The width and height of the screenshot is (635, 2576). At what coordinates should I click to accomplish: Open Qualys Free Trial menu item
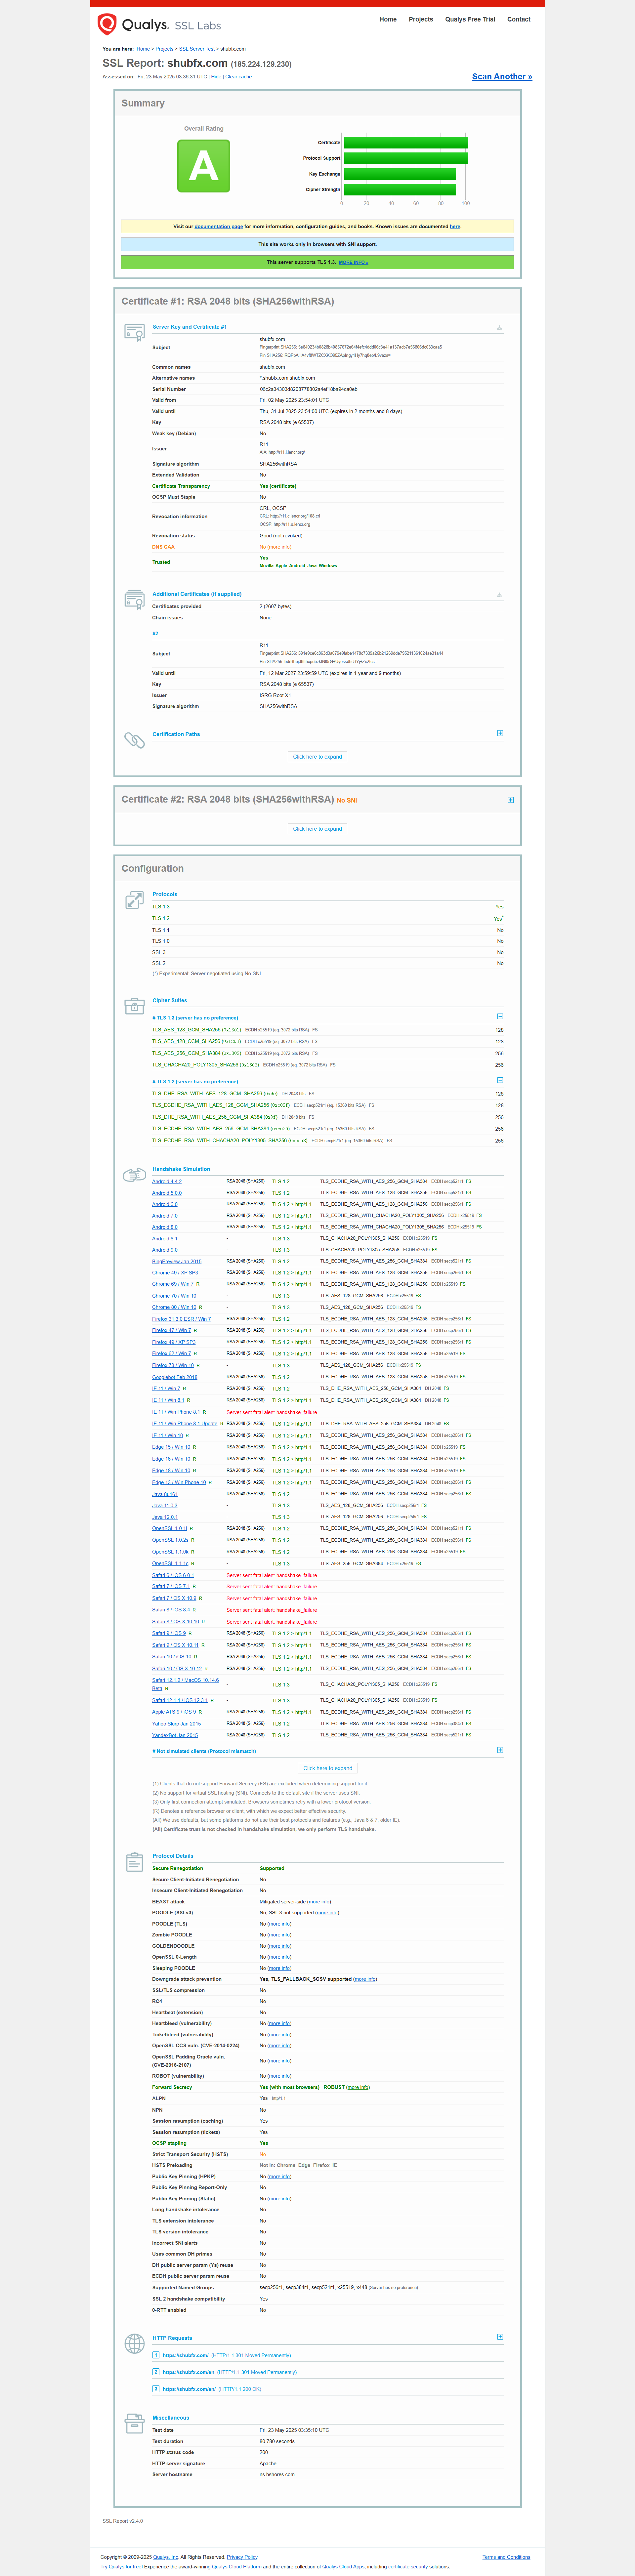pos(470,19)
